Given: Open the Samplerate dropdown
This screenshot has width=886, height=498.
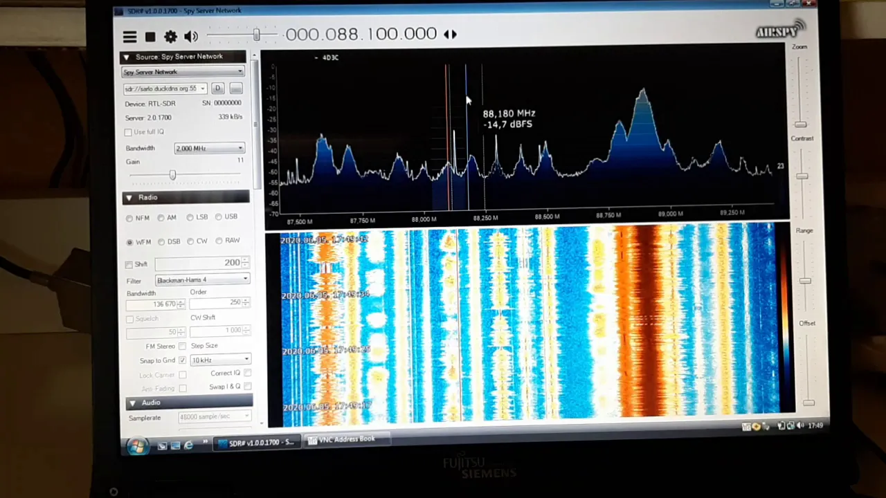Looking at the screenshot, I should [215, 416].
